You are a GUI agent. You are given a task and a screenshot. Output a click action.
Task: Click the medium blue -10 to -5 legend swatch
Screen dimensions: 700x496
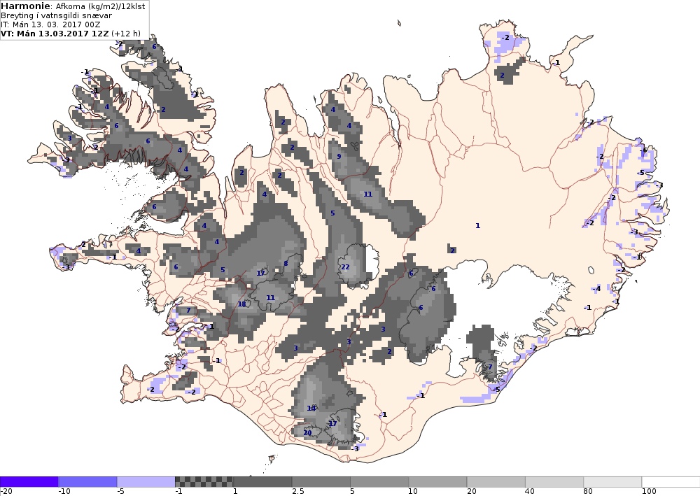coord(87,482)
